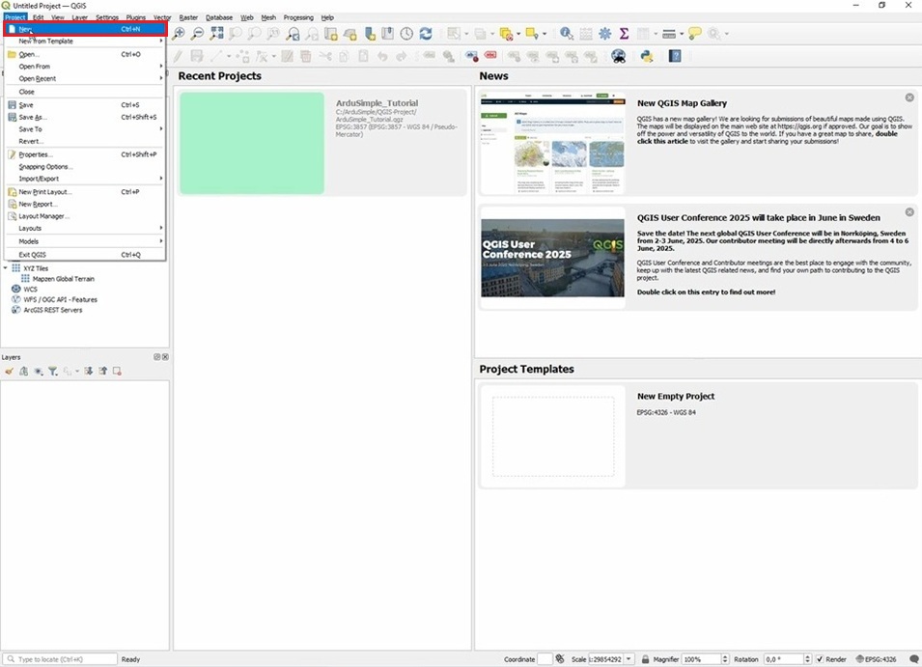Viewport: 922px width, 667px height.
Task: Click the Refresh map icon
Action: pyautogui.click(x=425, y=34)
